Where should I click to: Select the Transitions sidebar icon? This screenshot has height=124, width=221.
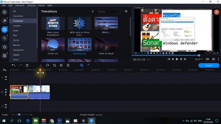tap(4, 30)
